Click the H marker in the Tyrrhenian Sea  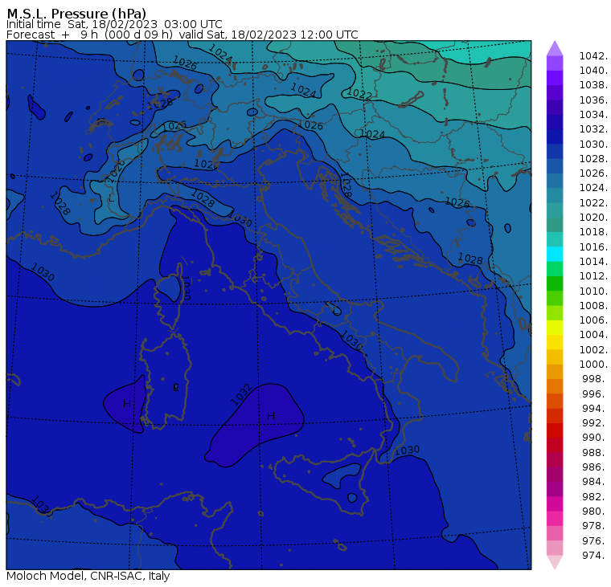(x=271, y=416)
